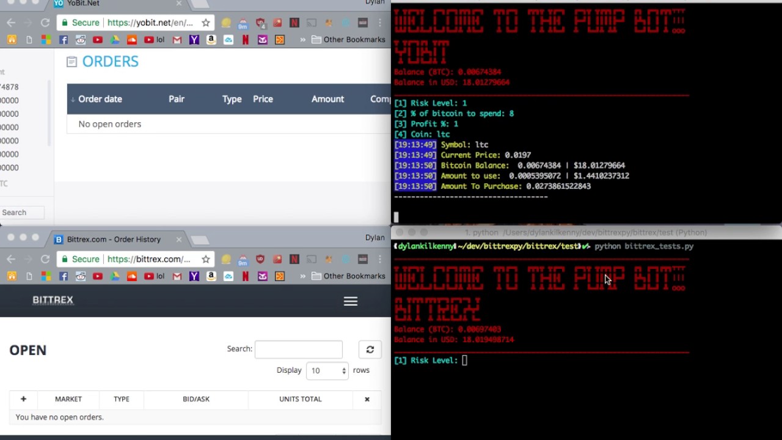This screenshot has height=440, width=782.
Task: Focus the Bittrex open orders Search field
Action: (299, 350)
